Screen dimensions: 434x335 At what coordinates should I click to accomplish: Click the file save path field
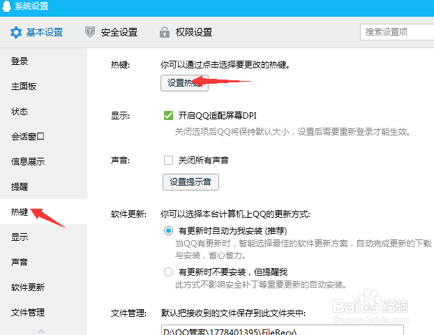282,330
